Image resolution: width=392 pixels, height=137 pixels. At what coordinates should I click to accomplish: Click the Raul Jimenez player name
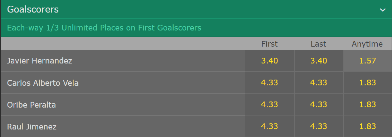(x=32, y=127)
